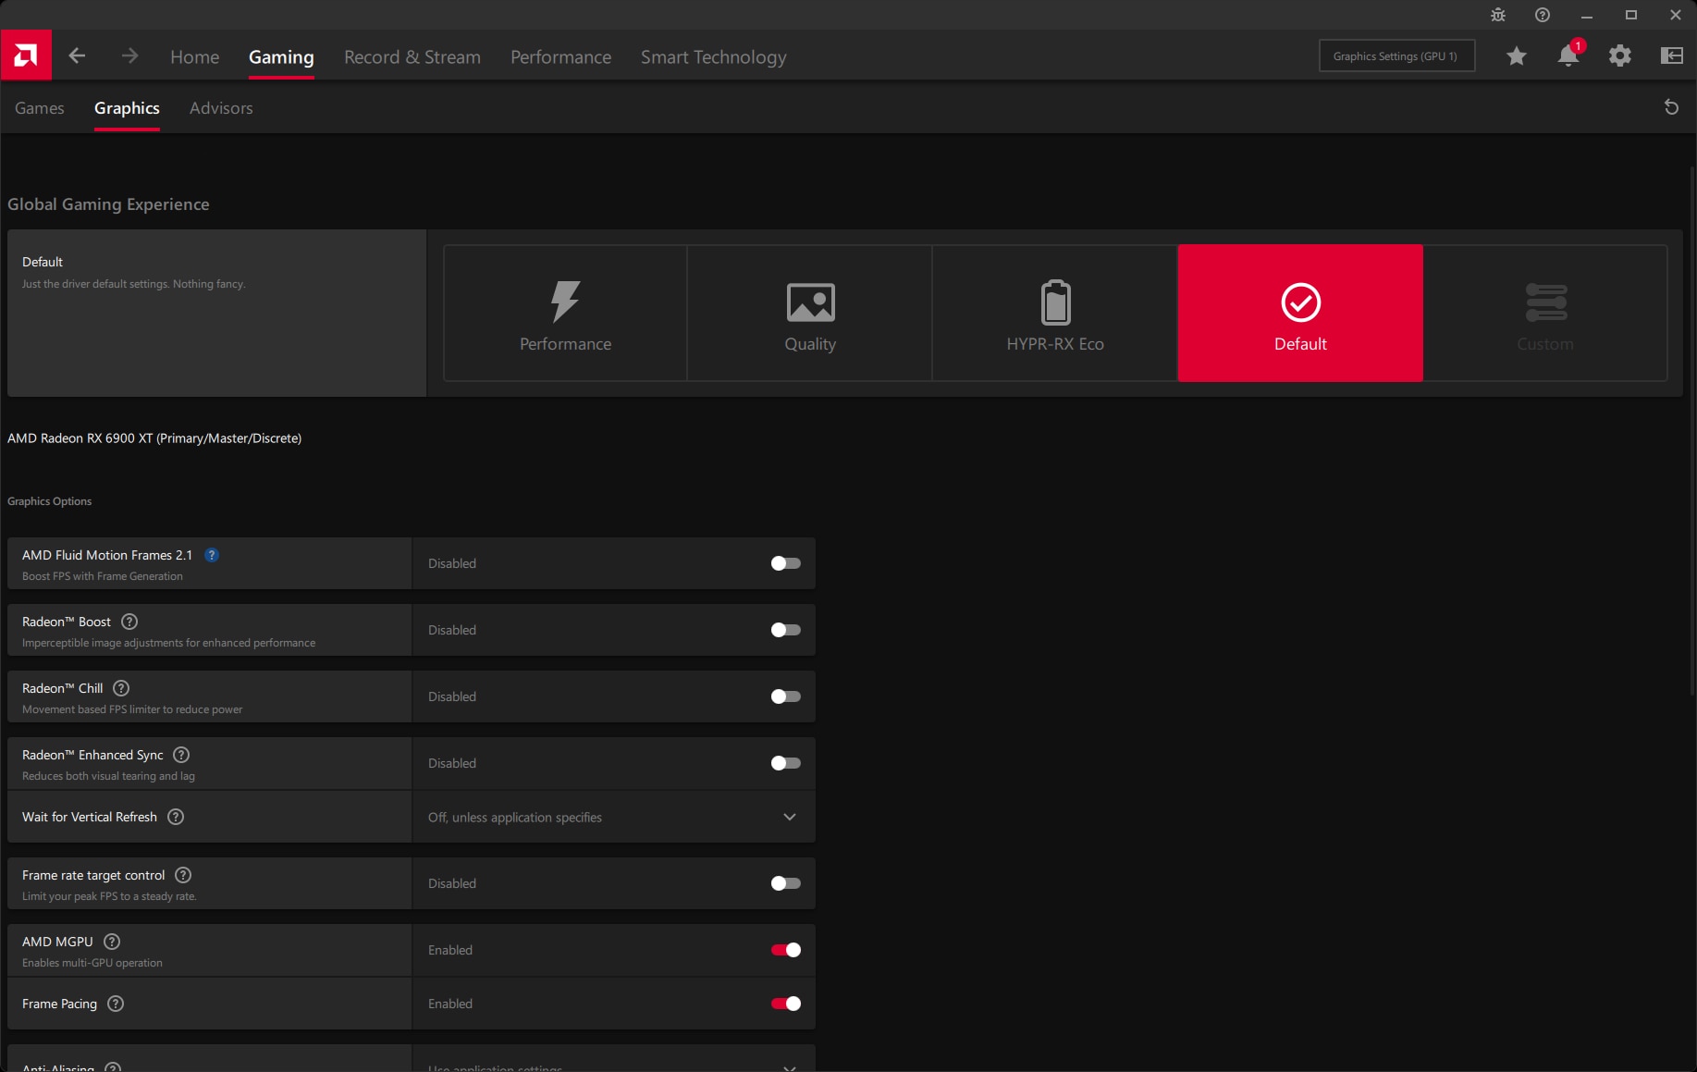Reset graphics settings with the undo arrow icon
1697x1072 pixels.
(1672, 107)
